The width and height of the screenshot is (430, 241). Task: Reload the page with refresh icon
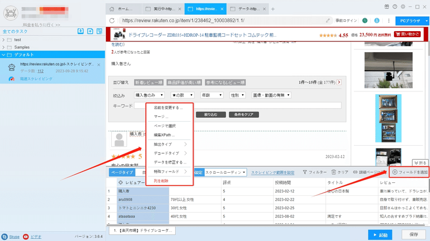112,20
